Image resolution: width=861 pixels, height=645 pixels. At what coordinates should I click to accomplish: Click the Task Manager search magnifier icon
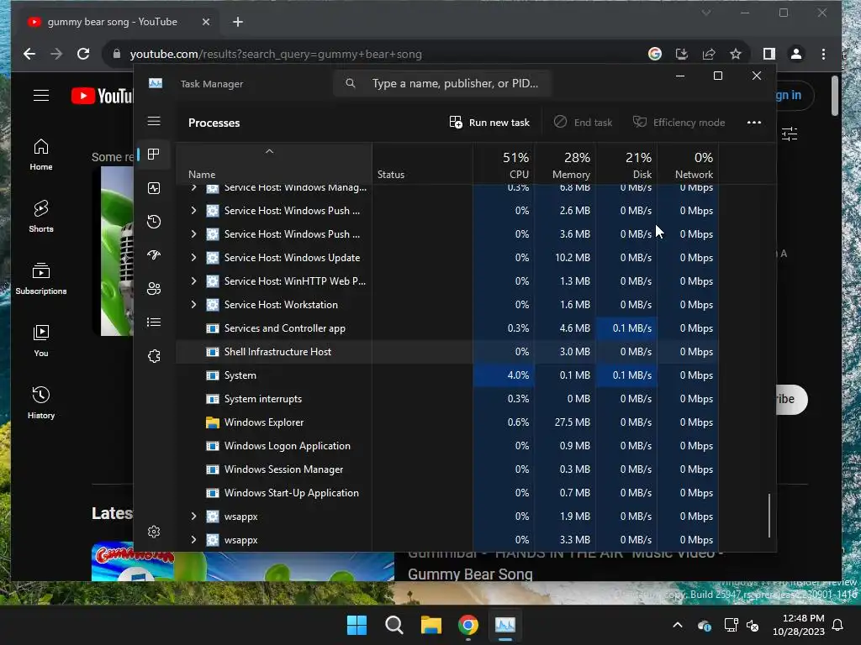(x=351, y=83)
